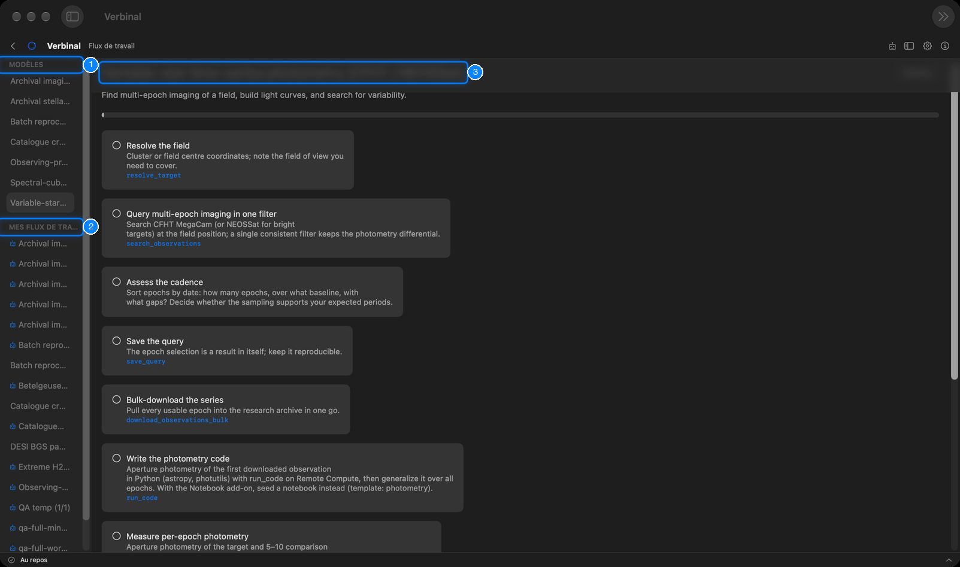Mark the 'Save the query' step circle
960x567 pixels.
(x=117, y=341)
